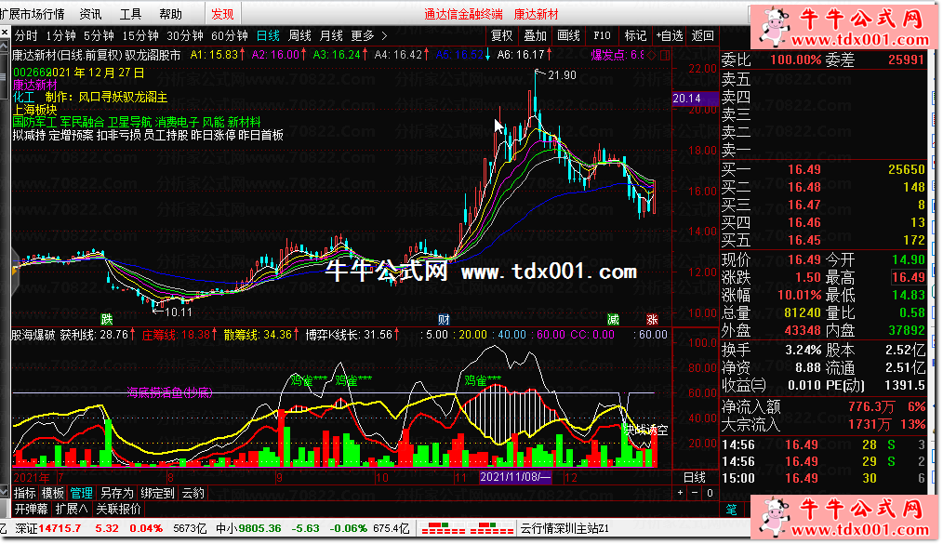Select the 15分钟 period tab
The height and width of the screenshot is (544, 943).
(x=140, y=36)
